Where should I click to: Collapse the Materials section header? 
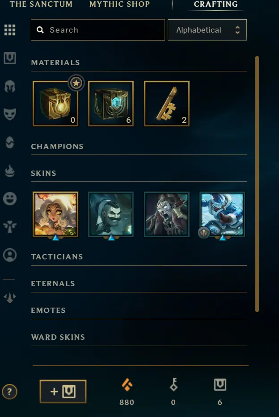55,63
